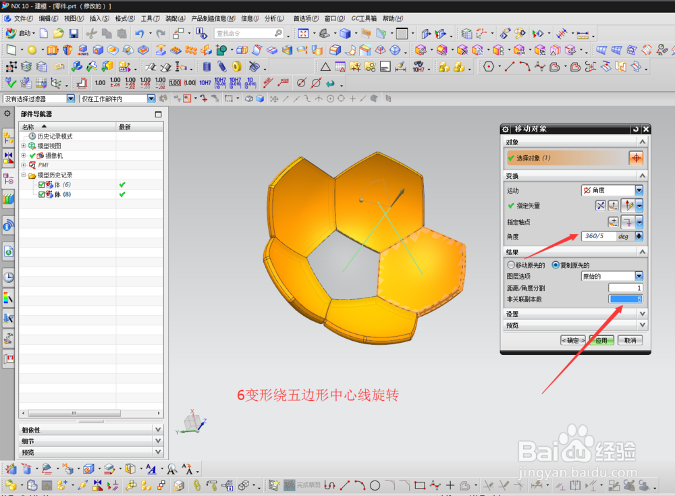The height and width of the screenshot is (496, 675).
Task: Open the angle value options arrow
Action: (x=639, y=236)
